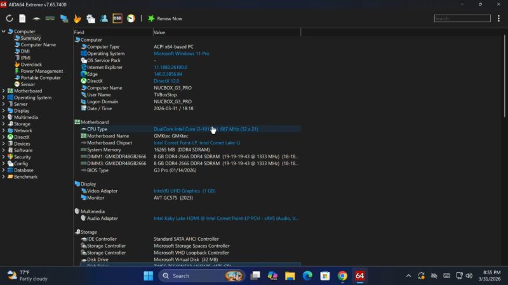Screen dimensions: 508x285
Task: Open Google Chrome from the taskbar
Action: 342,275
